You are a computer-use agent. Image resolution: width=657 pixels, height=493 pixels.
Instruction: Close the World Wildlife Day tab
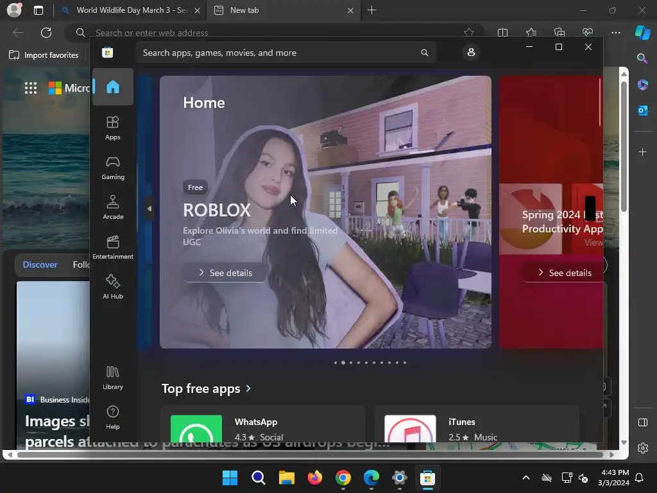click(197, 10)
